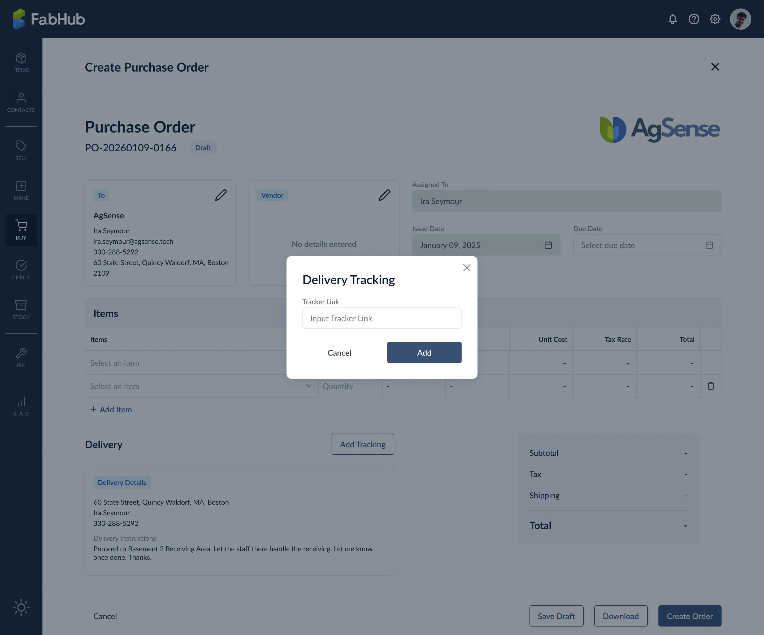Screen dimensions: 764x635
Task: Go to Contacts in the sidebar
Action: point(21,103)
